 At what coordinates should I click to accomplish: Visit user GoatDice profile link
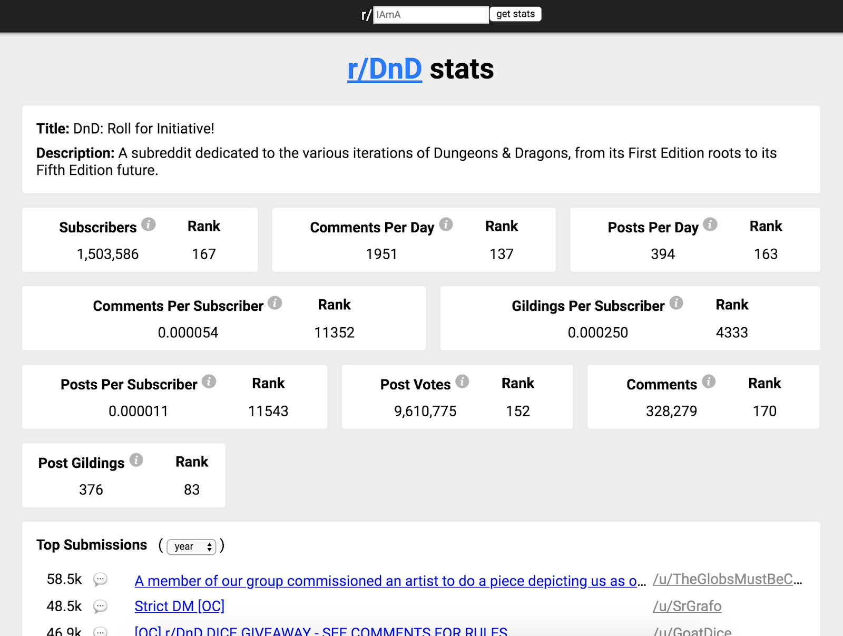tap(692, 631)
